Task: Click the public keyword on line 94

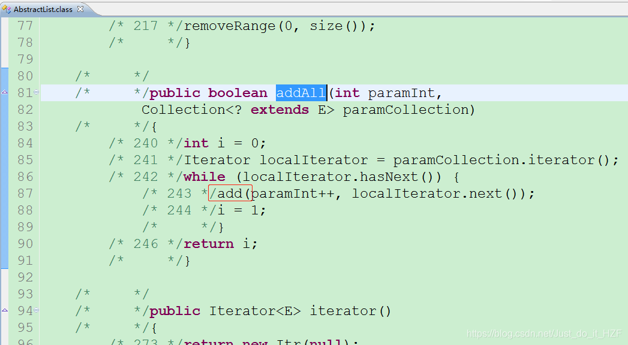Action: (x=175, y=311)
